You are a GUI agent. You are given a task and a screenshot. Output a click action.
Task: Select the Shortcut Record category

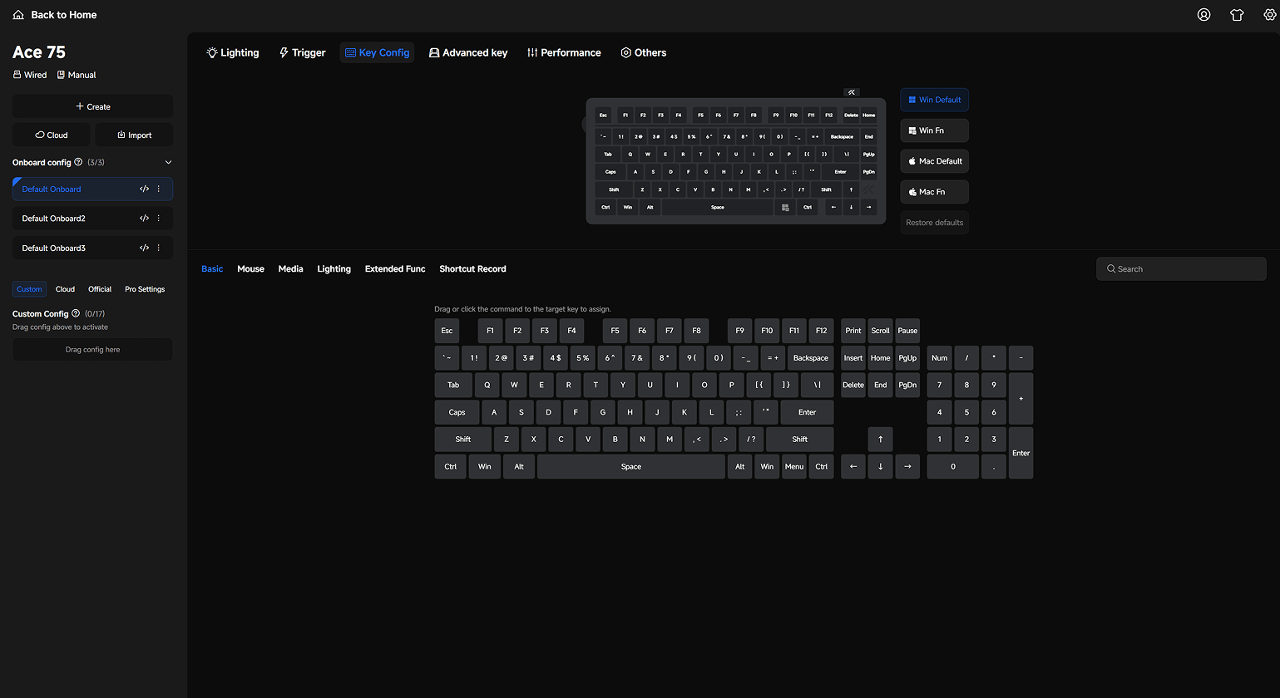tap(472, 268)
